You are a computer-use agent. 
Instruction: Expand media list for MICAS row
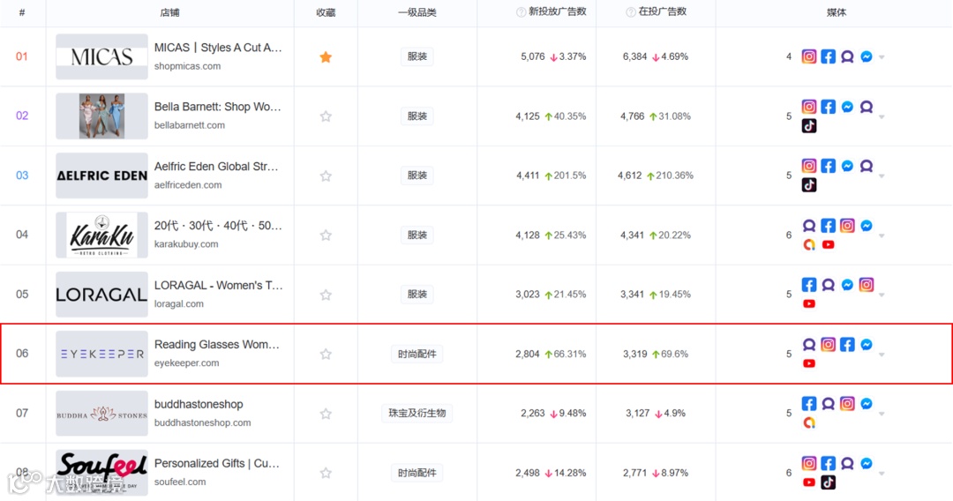[882, 57]
